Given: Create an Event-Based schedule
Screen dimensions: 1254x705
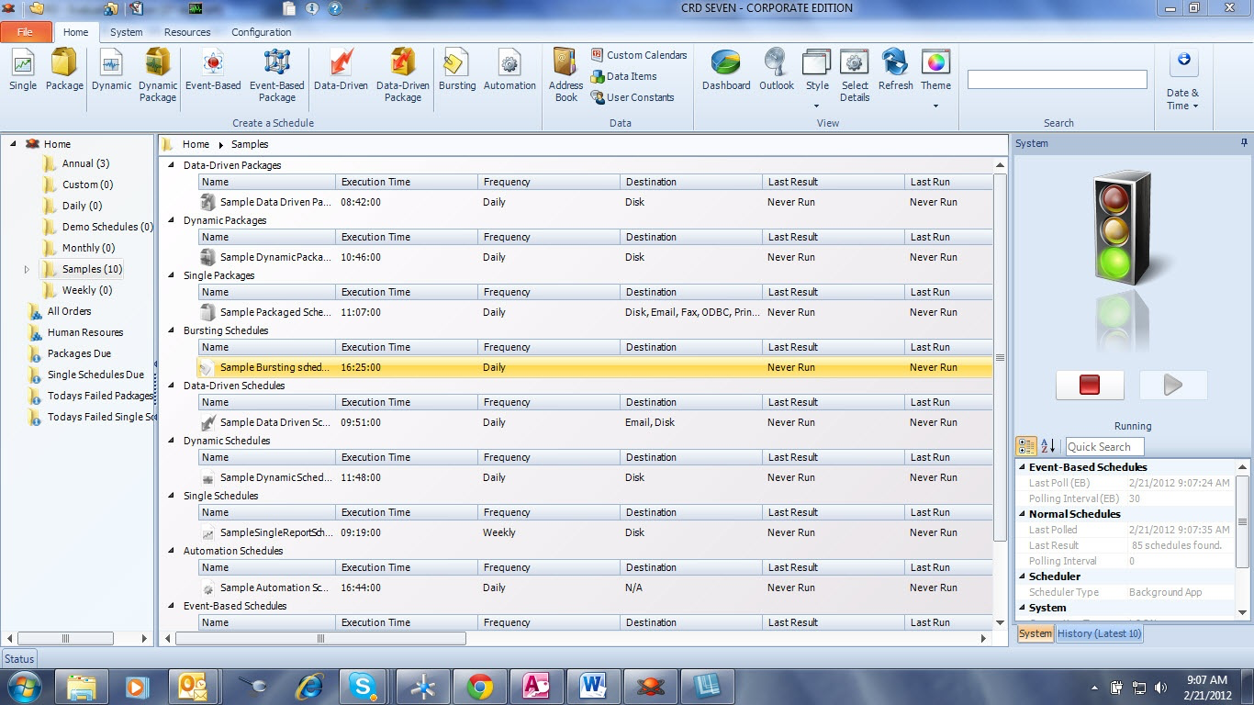Looking at the screenshot, I should tap(213, 73).
